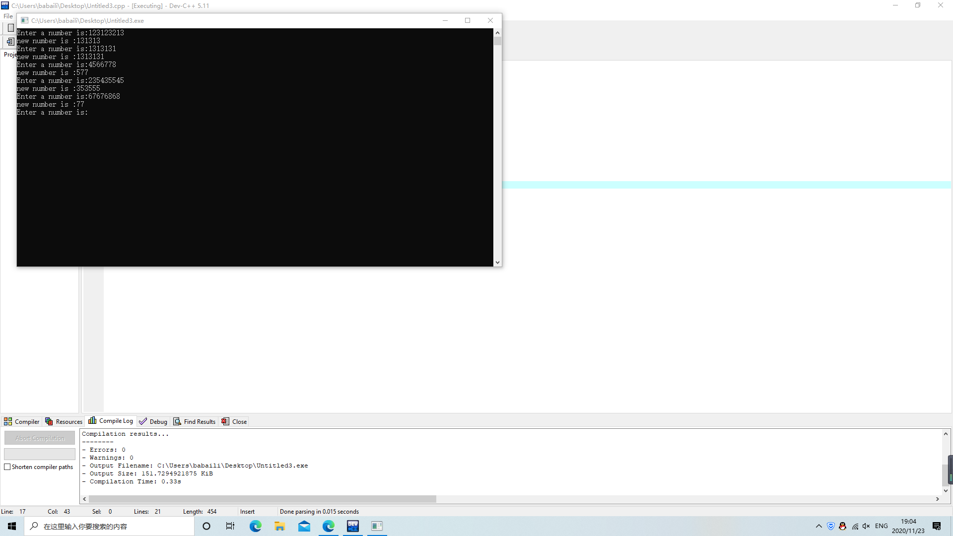
Task: Open Cortana circle icon
Action: tap(206, 526)
